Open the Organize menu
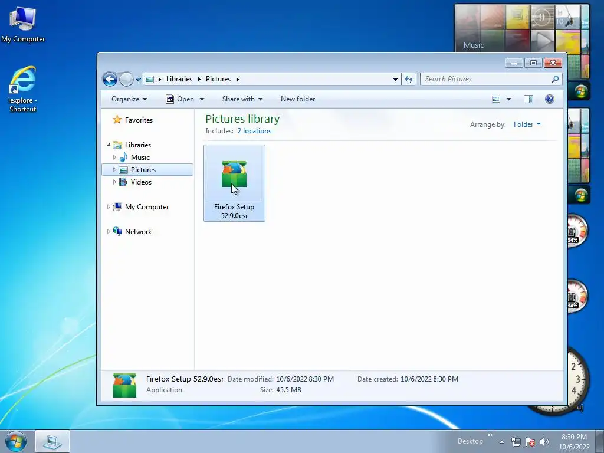The height and width of the screenshot is (453, 604). 129,99
